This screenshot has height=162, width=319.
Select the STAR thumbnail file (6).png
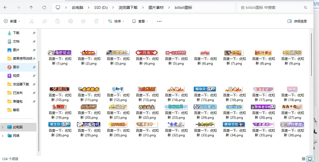click(205, 53)
